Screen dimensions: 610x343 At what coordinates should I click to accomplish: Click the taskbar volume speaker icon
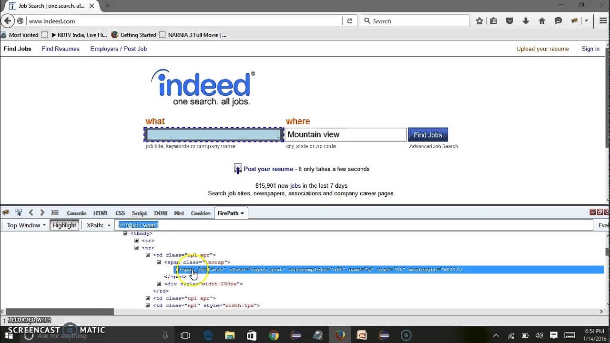click(539, 335)
